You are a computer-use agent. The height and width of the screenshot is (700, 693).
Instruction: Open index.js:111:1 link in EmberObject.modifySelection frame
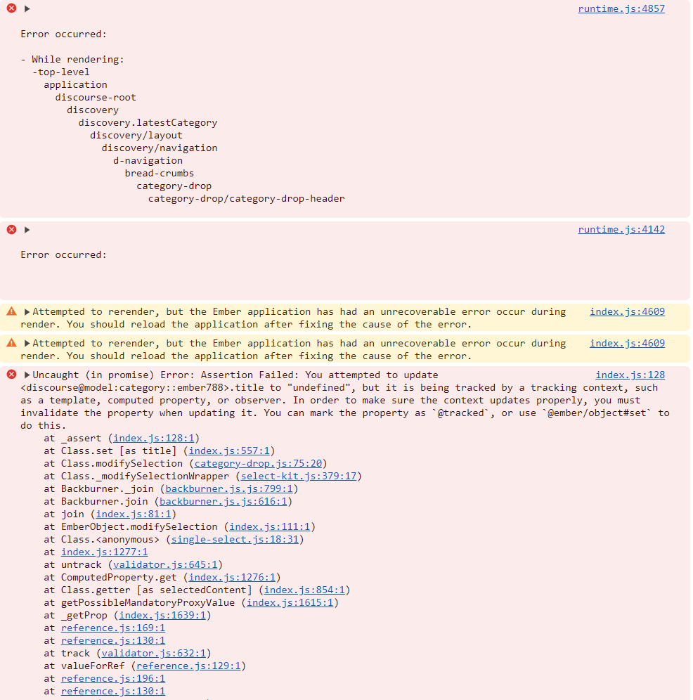click(270, 527)
